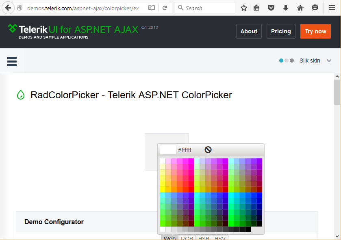Pick the black swatch in the grayscale row

248,229
